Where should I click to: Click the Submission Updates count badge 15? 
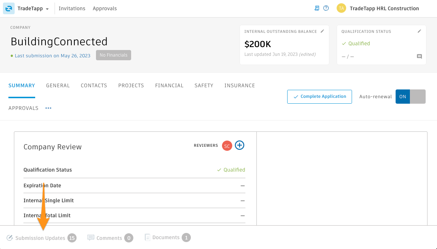point(72,238)
